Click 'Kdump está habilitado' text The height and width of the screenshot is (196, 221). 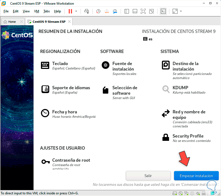(189, 92)
